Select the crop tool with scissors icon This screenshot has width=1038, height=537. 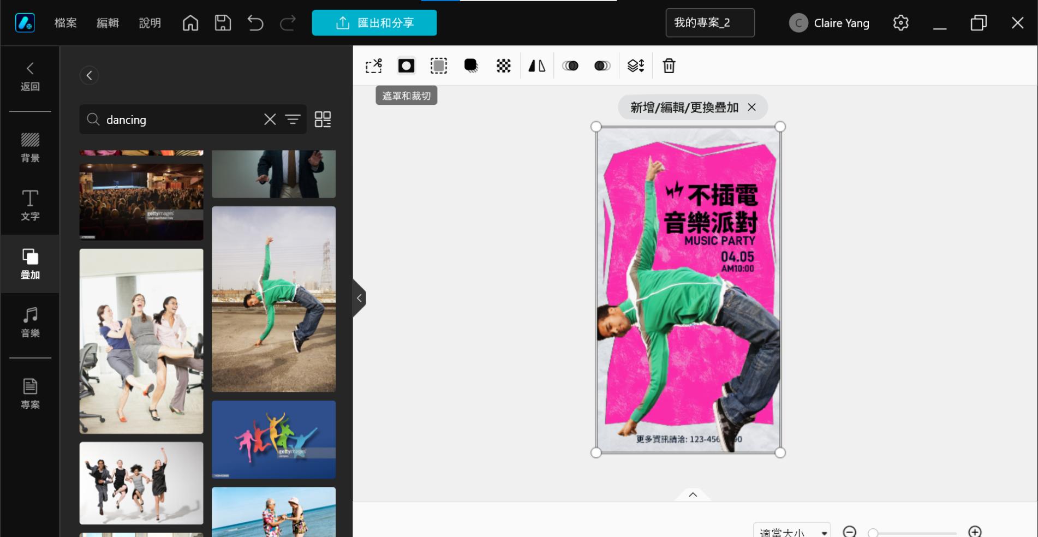click(x=374, y=66)
